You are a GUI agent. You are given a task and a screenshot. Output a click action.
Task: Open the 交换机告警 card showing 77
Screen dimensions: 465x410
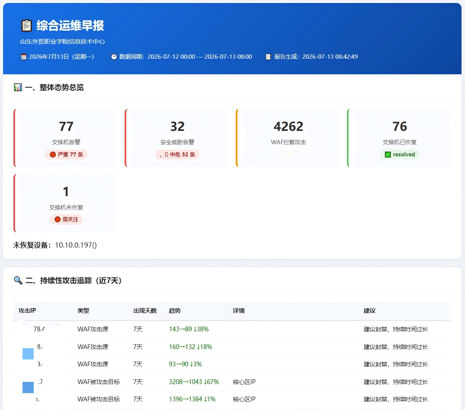point(66,138)
